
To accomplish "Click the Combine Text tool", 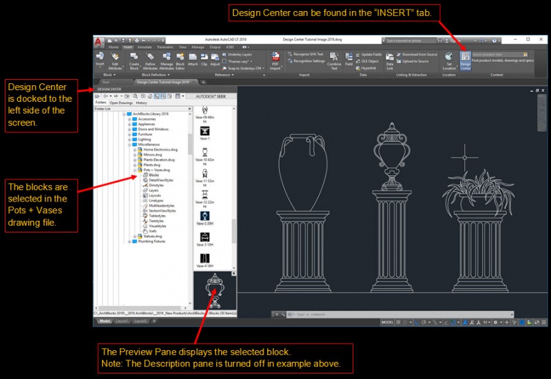I will 334,61.
